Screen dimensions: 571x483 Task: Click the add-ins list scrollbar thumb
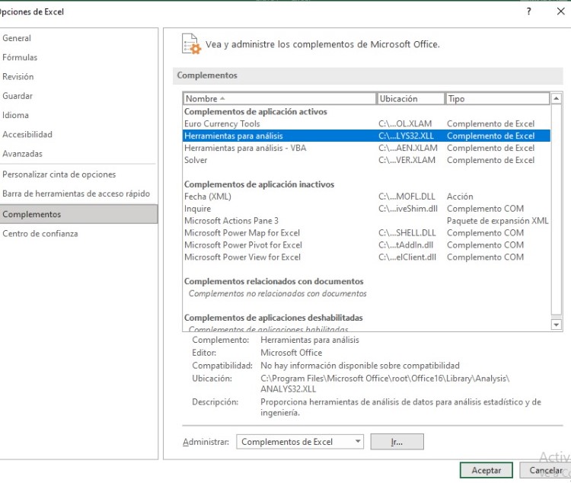tap(556, 210)
